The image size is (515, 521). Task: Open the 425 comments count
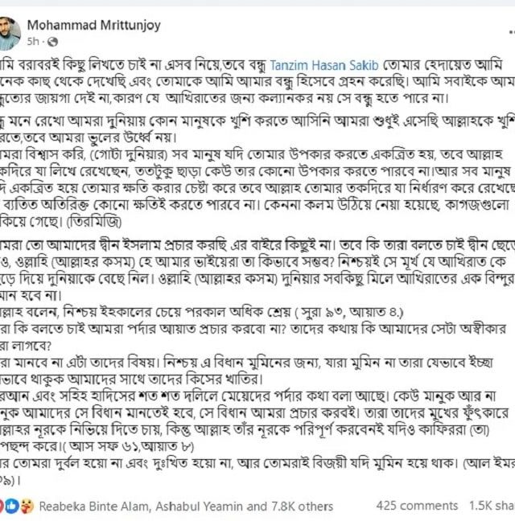coord(417,506)
